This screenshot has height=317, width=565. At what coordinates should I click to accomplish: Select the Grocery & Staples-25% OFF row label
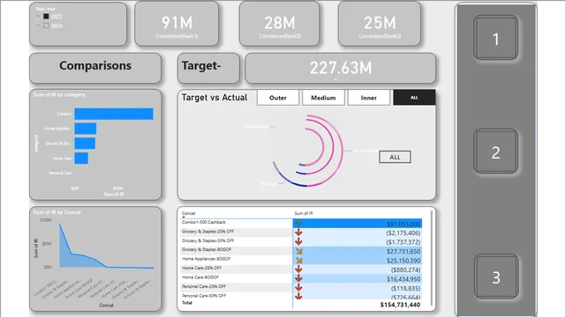207,232
